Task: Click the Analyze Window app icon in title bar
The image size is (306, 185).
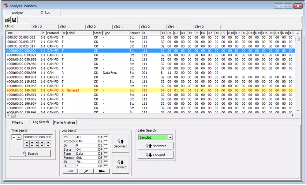Action: [x=6, y=6]
